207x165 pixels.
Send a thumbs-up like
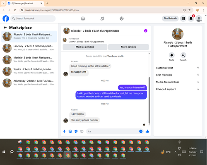147,132
